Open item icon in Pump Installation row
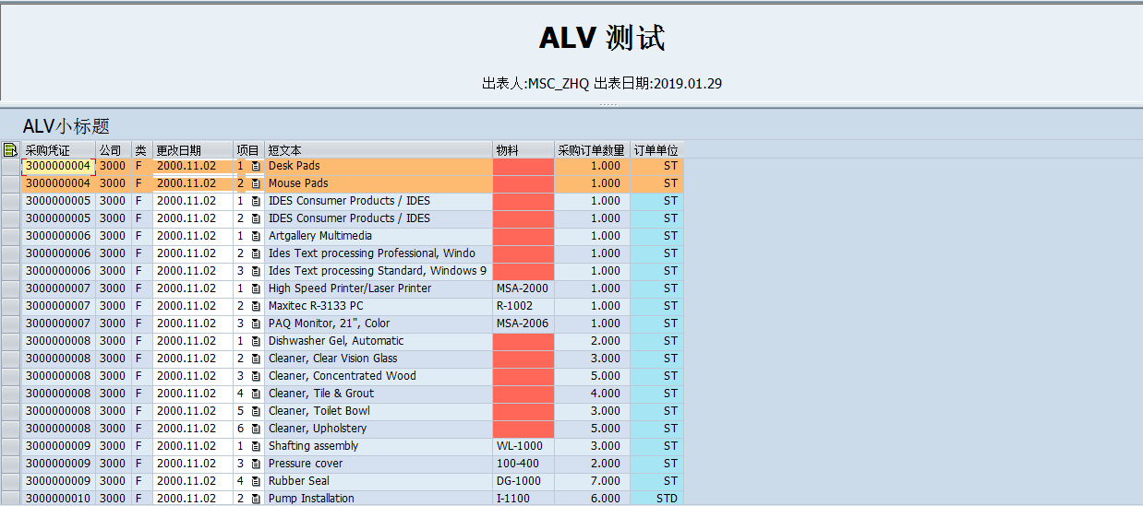1143x506 pixels. click(x=256, y=499)
